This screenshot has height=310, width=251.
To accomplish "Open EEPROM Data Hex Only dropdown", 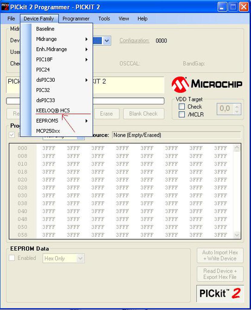I will pyautogui.click(x=80, y=258).
